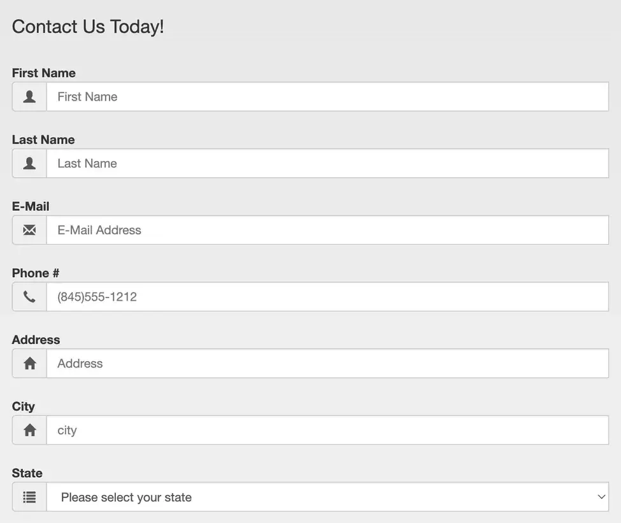Click the house icon beside Address field
The height and width of the screenshot is (523, 621).
(x=29, y=364)
